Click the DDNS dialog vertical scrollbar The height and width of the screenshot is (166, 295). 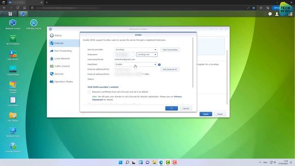pos(193,63)
